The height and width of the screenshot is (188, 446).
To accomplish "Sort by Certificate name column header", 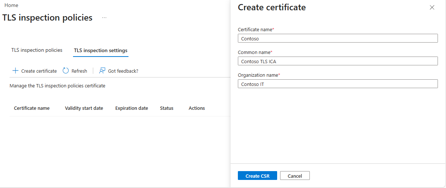I will (x=32, y=108).
